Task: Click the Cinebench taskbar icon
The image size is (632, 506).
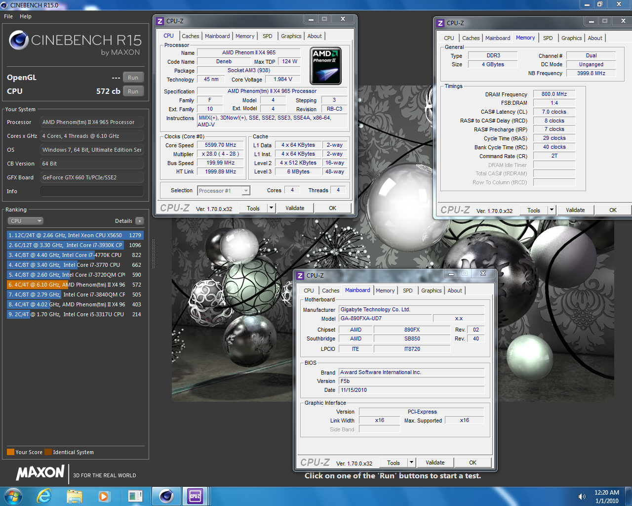Action: pyautogui.click(x=166, y=496)
